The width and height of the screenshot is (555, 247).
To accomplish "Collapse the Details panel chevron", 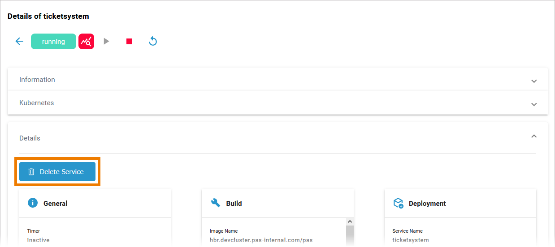I will click(x=533, y=136).
